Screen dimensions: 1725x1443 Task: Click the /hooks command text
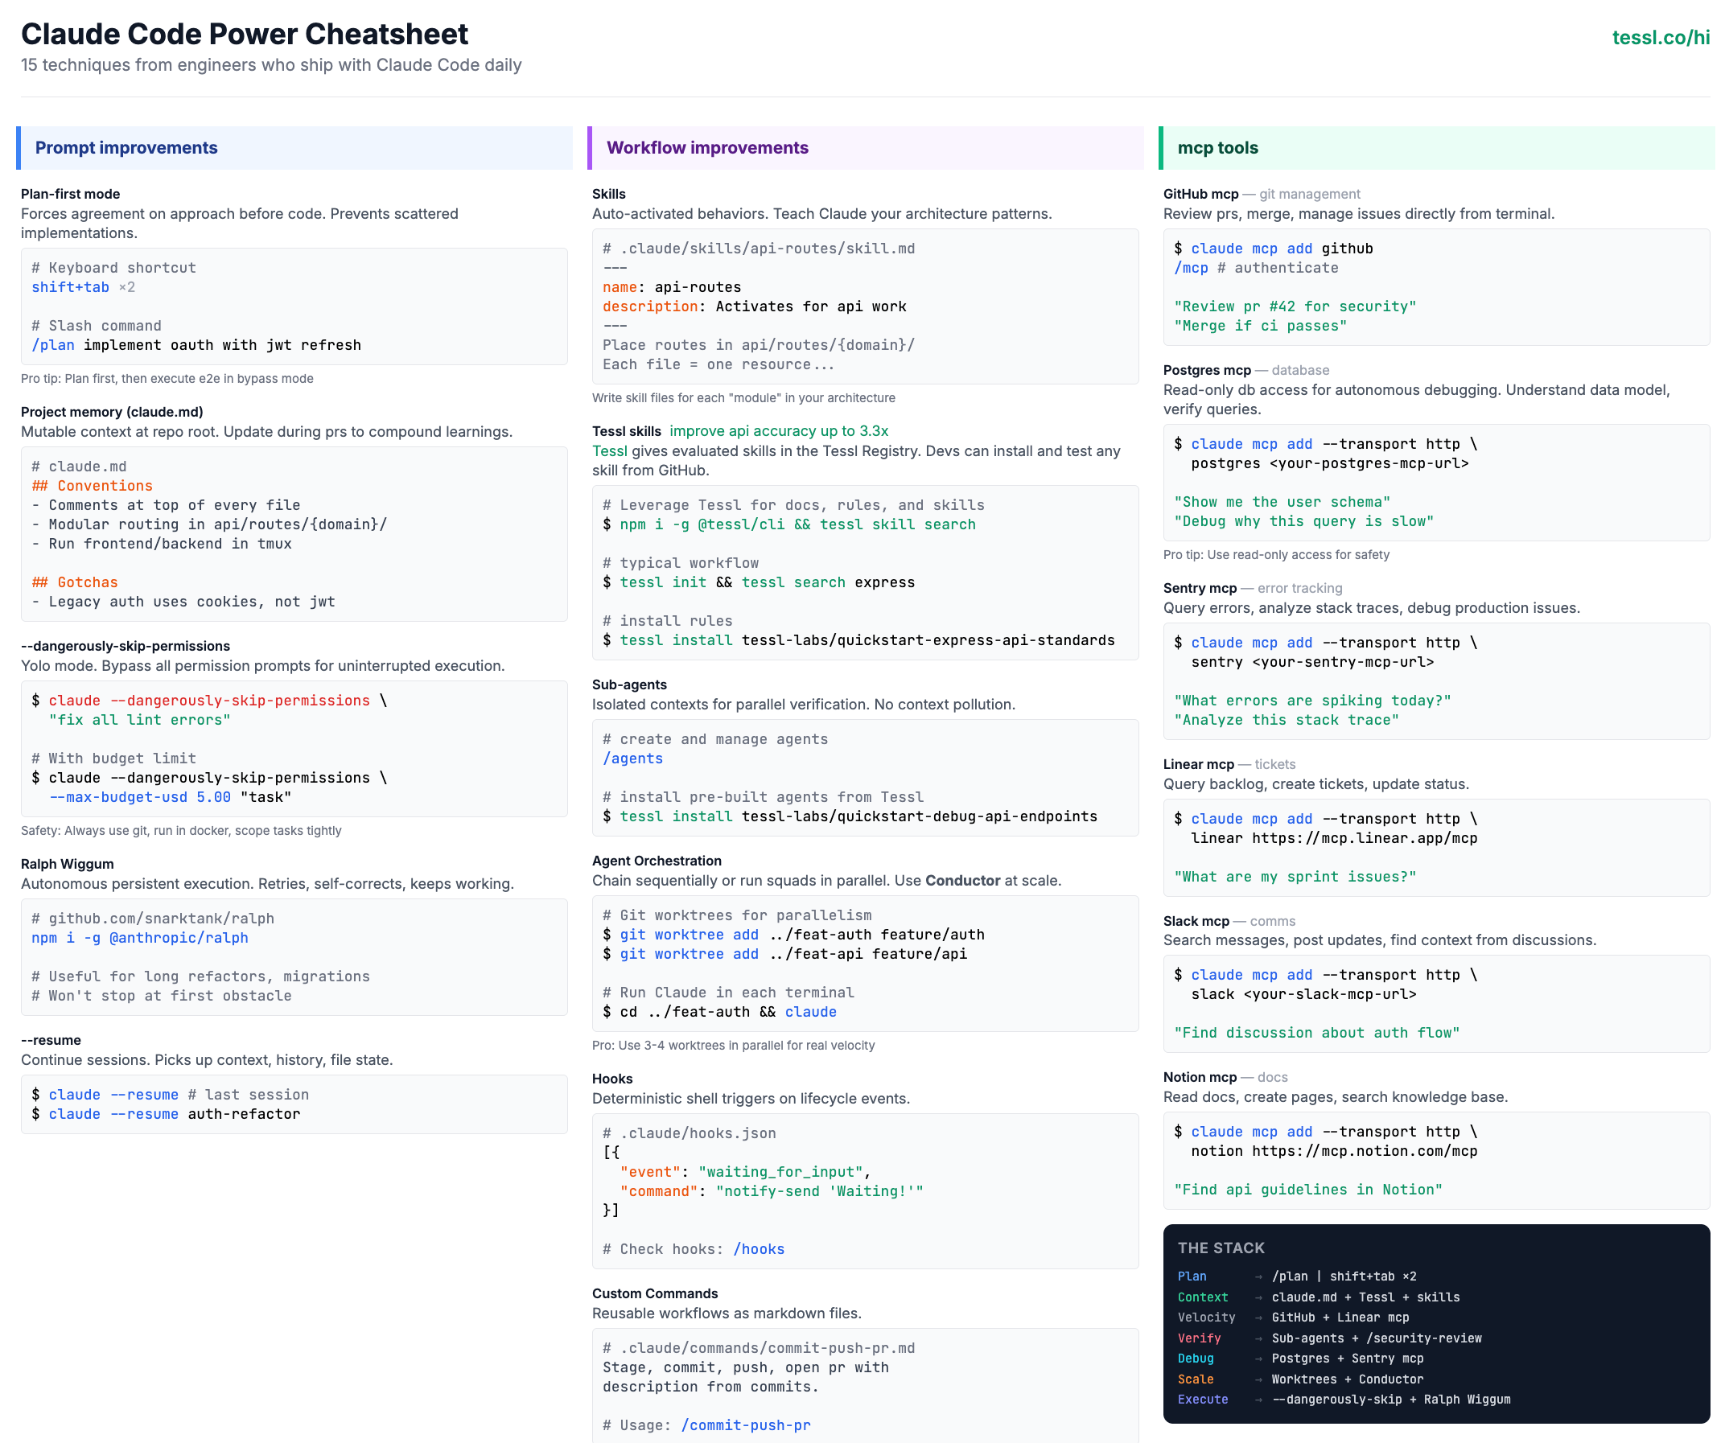[x=758, y=1249]
